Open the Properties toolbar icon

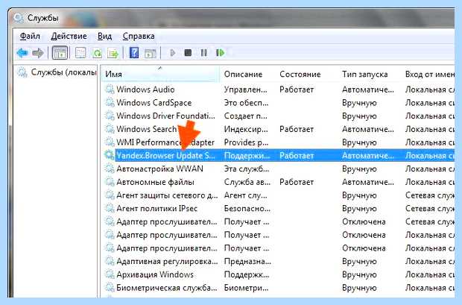tap(80, 53)
